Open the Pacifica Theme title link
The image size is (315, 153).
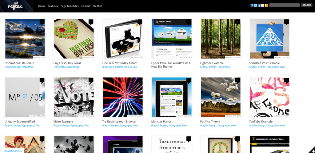tap(210, 122)
